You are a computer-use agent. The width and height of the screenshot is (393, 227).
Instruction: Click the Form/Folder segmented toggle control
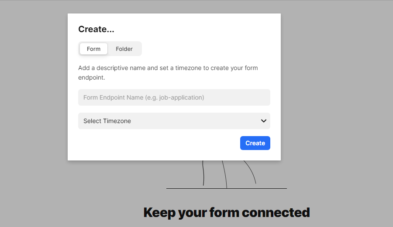click(x=110, y=49)
